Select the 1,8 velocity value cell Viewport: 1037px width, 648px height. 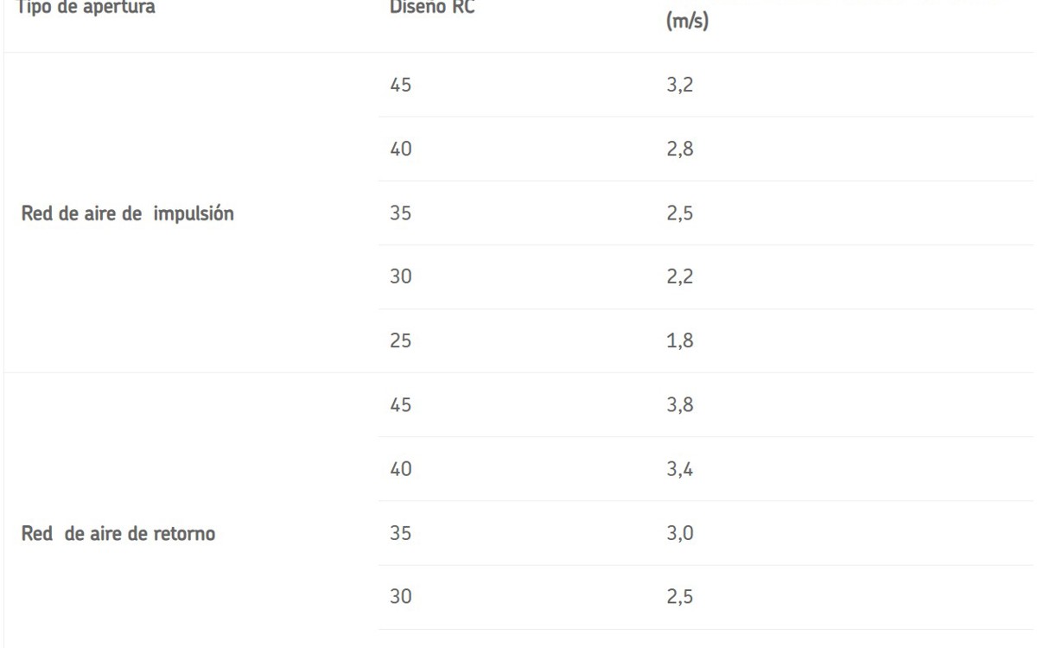(x=671, y=341)
